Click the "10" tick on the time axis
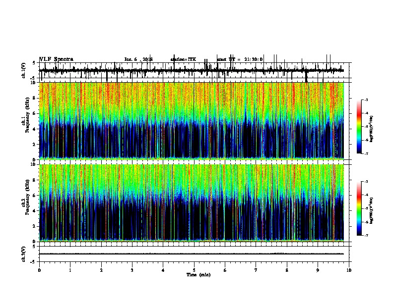The height and width of the screenshot is (303, 393). coord(349,270)
